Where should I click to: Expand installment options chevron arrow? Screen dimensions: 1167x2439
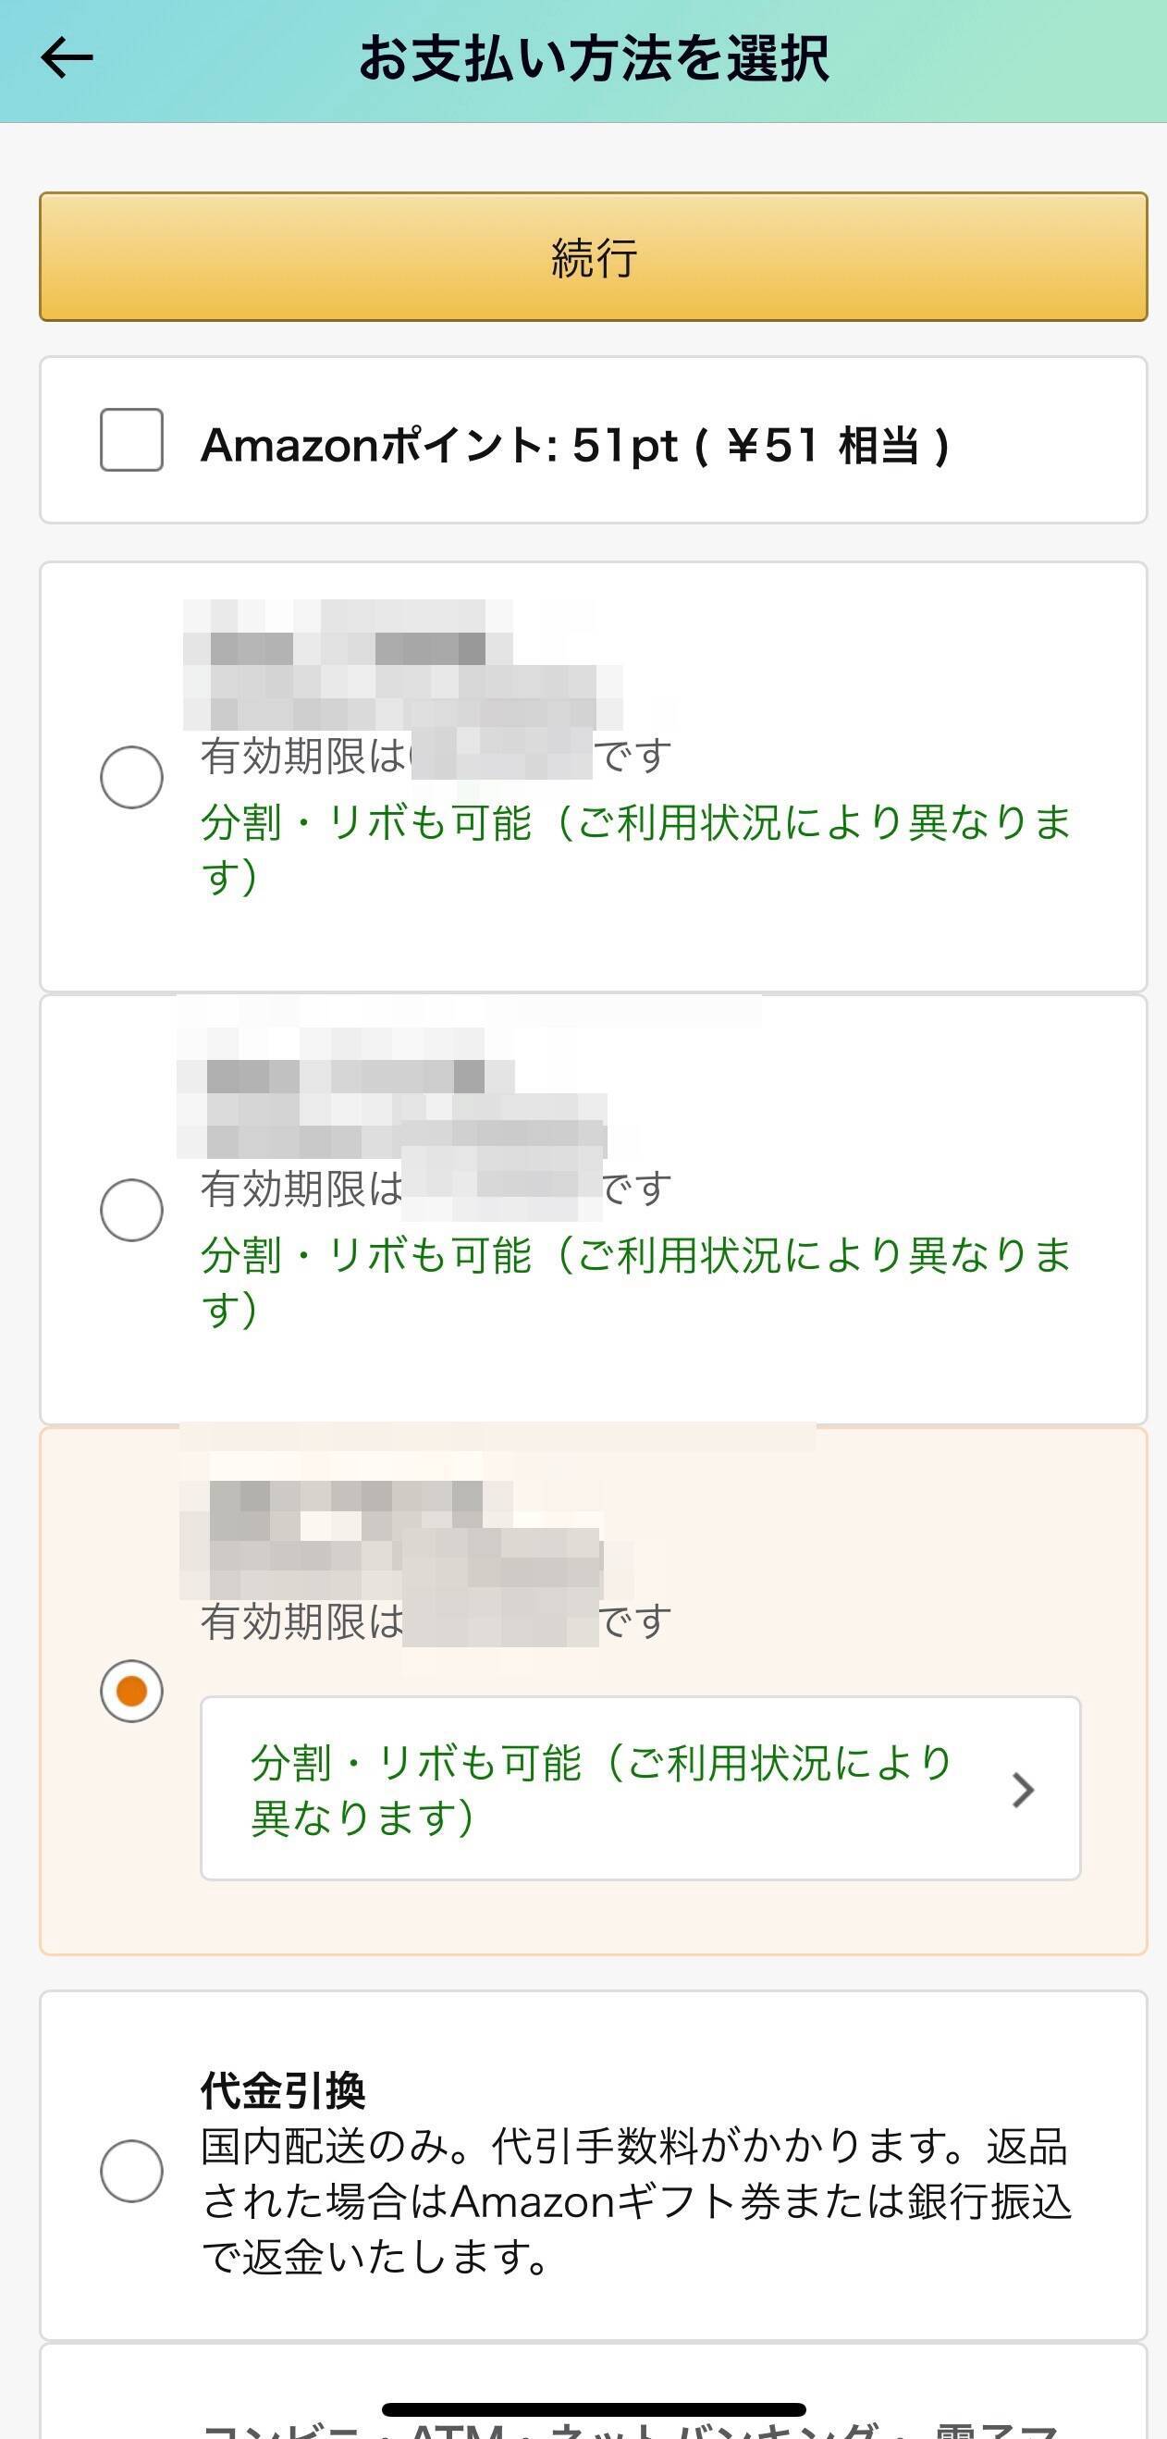pyautogui.click(x=1022, y=1791)
